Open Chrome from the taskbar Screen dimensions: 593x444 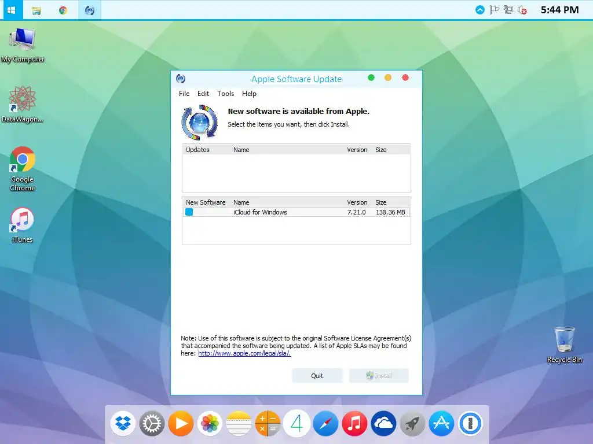tap(63, 10)
